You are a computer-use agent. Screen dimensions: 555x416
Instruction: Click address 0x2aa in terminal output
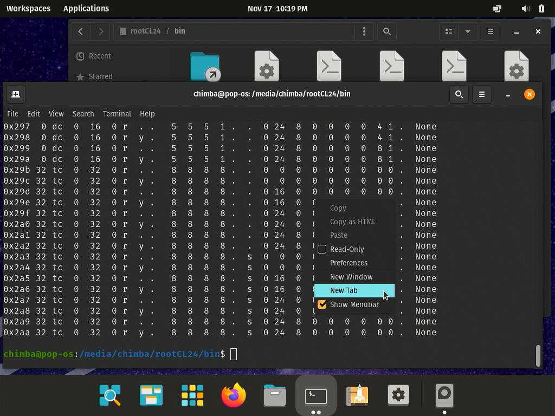coord(17,333)
